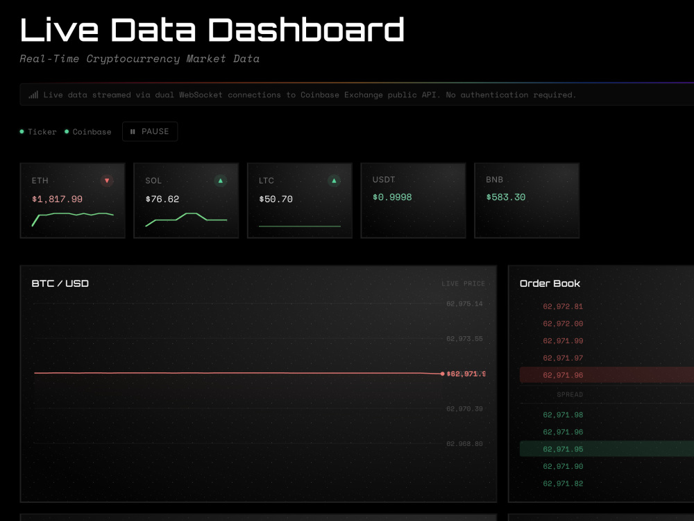Click the BNB price $583.30
This screenshot has width=694, height=521.
tap(505, 197)
